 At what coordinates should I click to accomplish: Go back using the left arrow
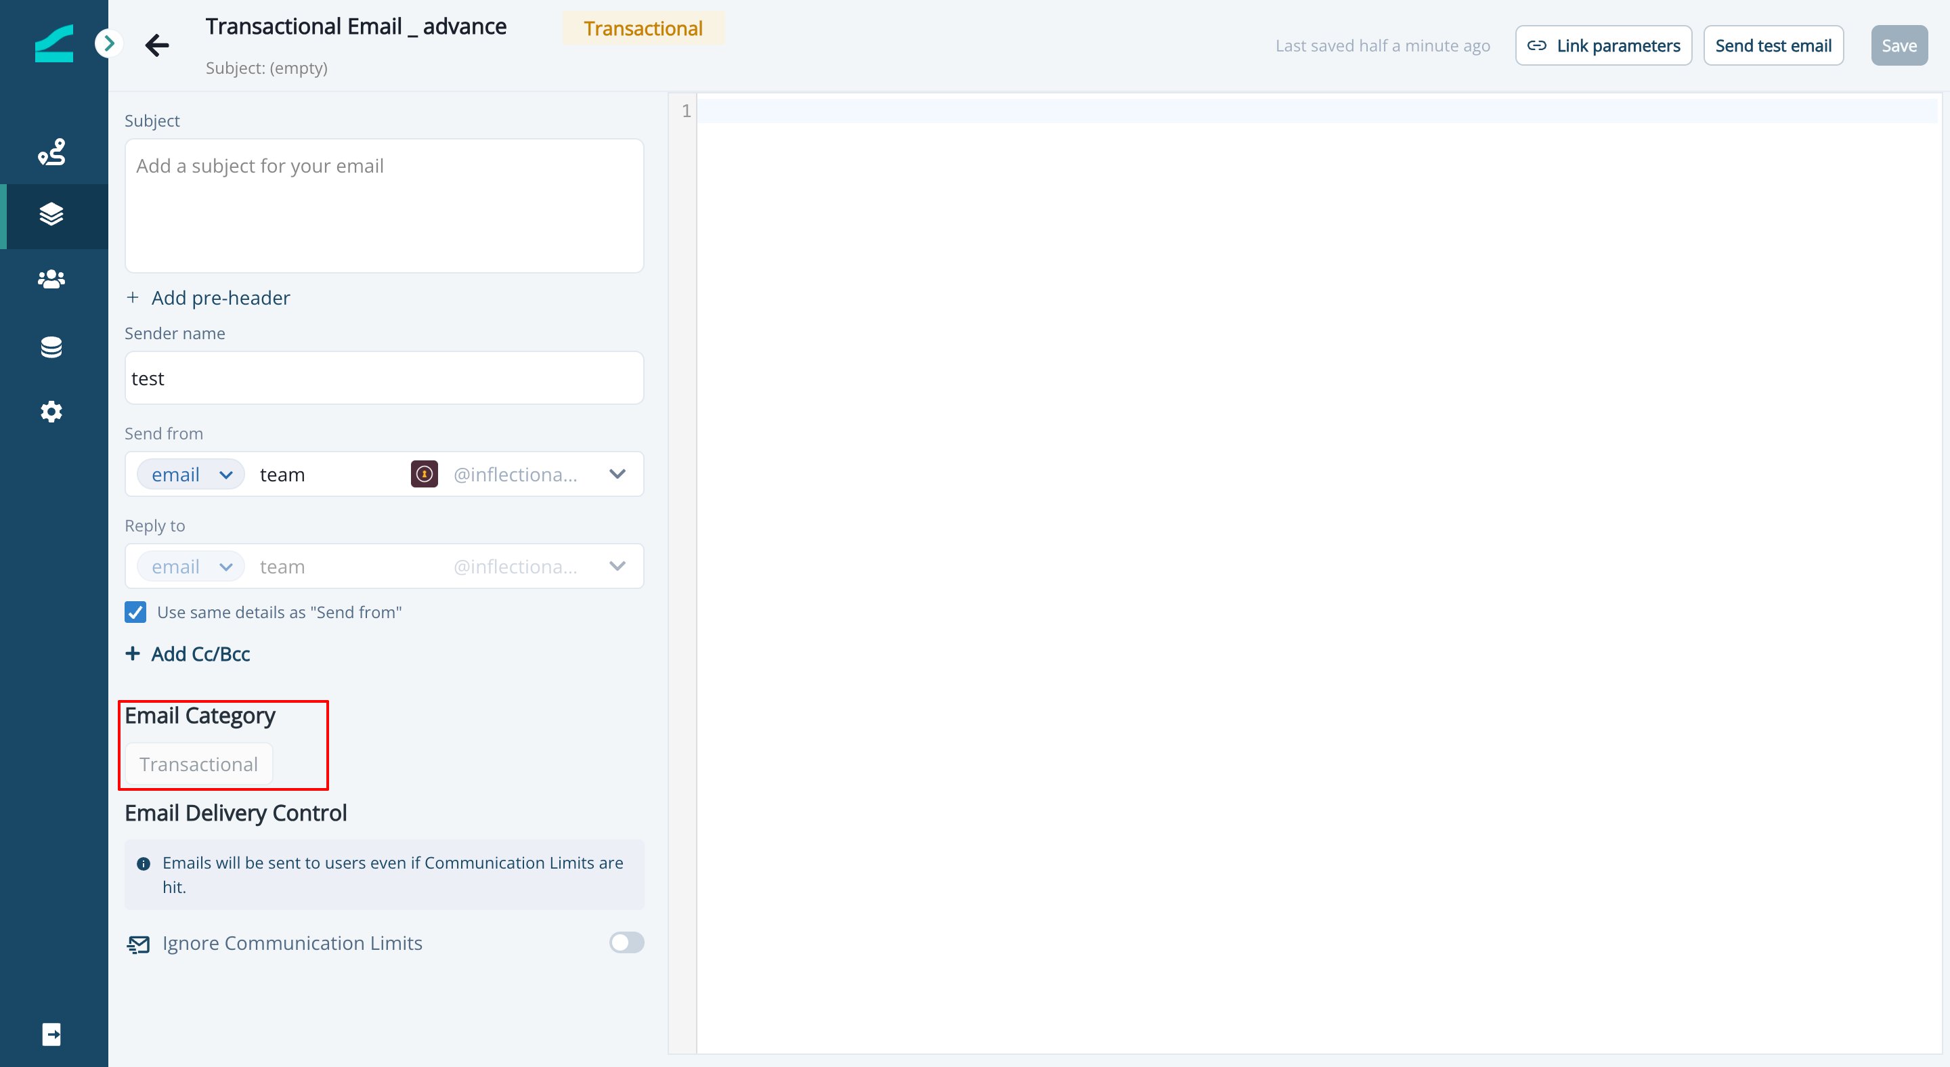[156, 45]
